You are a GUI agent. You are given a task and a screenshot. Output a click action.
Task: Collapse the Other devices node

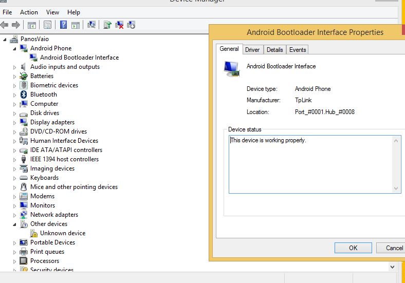coord(14,224)
